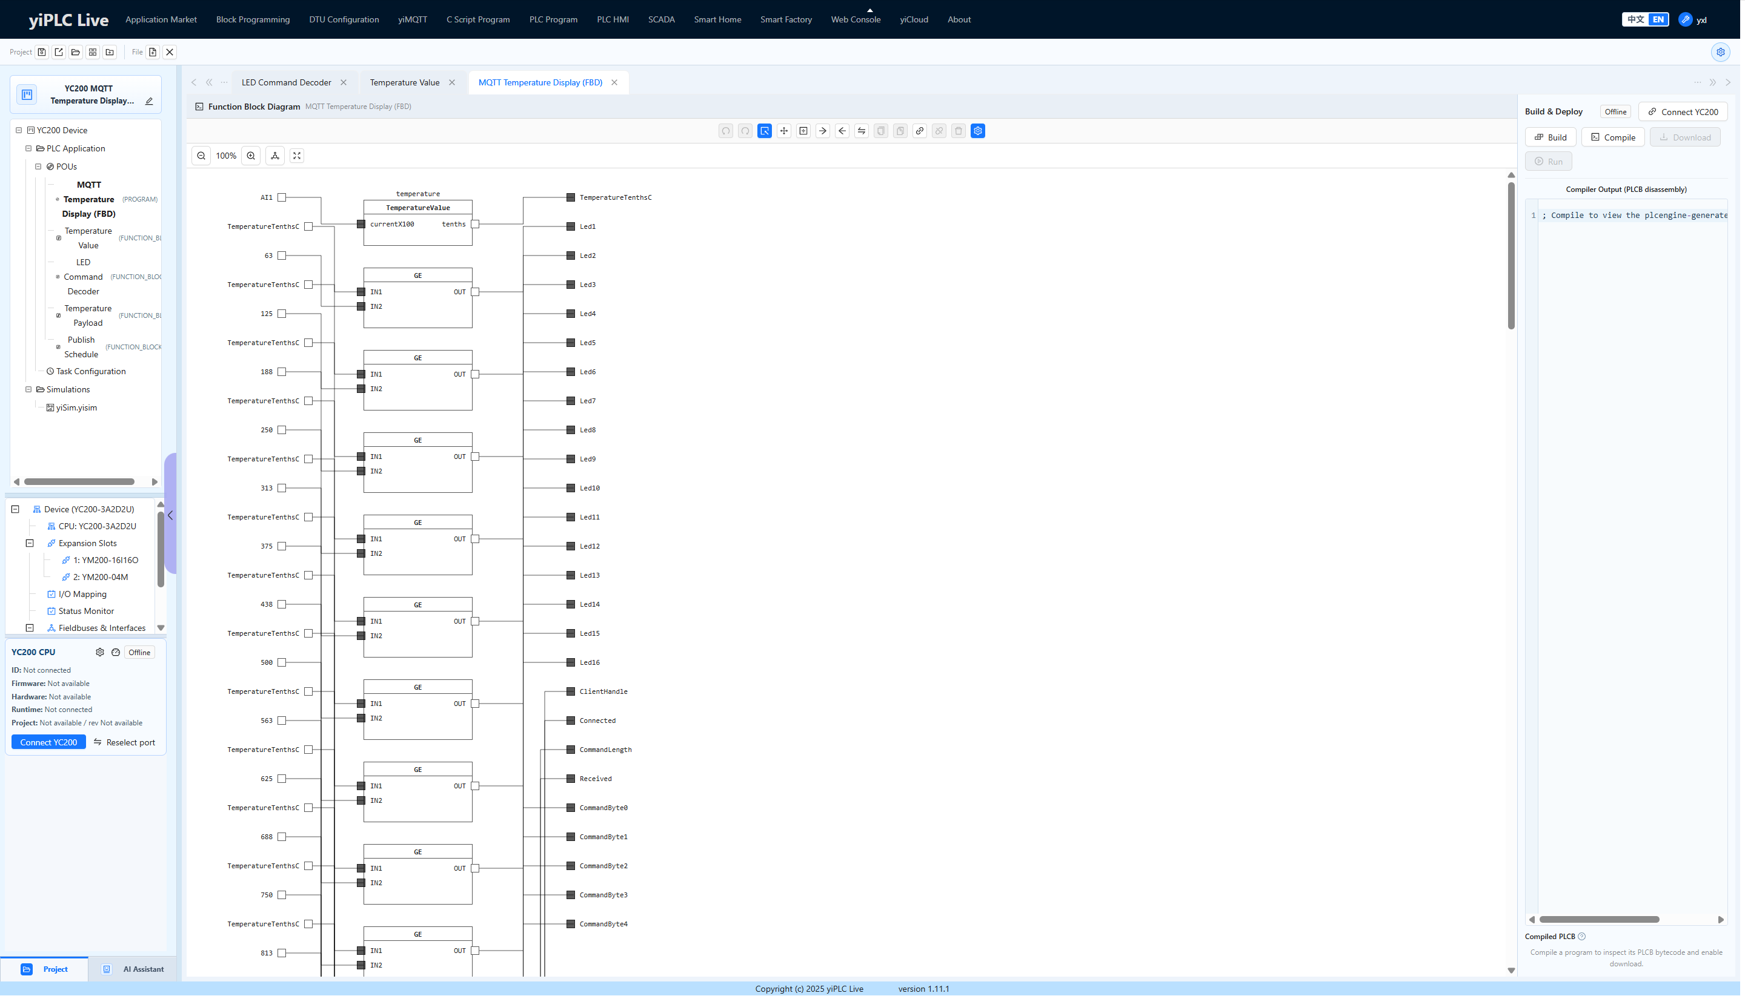Click the blue Connect YC200 button in the CPU panel
The height and width of the screenshot is (996, 1745).
(x=48, y=743)
